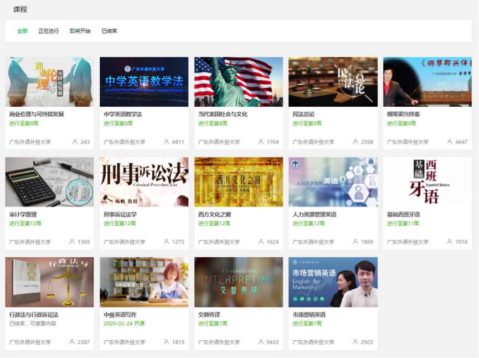Click 广东外语外贸大学 under 中级英语写作 card

click(125, 343)
